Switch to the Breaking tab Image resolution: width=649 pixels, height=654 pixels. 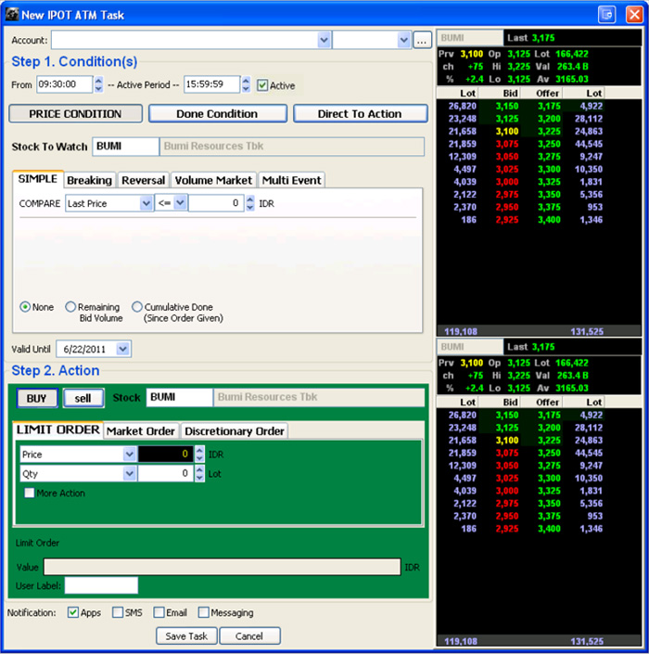point(90,180)
